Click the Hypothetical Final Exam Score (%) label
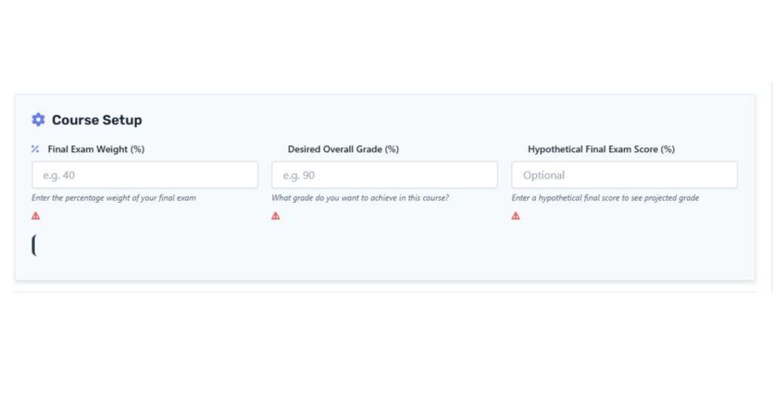Viewport: 773px width, 404px height. point(601,149)
